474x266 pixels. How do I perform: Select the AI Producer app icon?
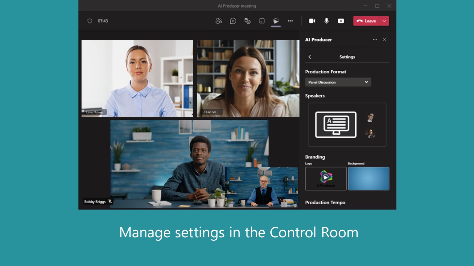276,21
